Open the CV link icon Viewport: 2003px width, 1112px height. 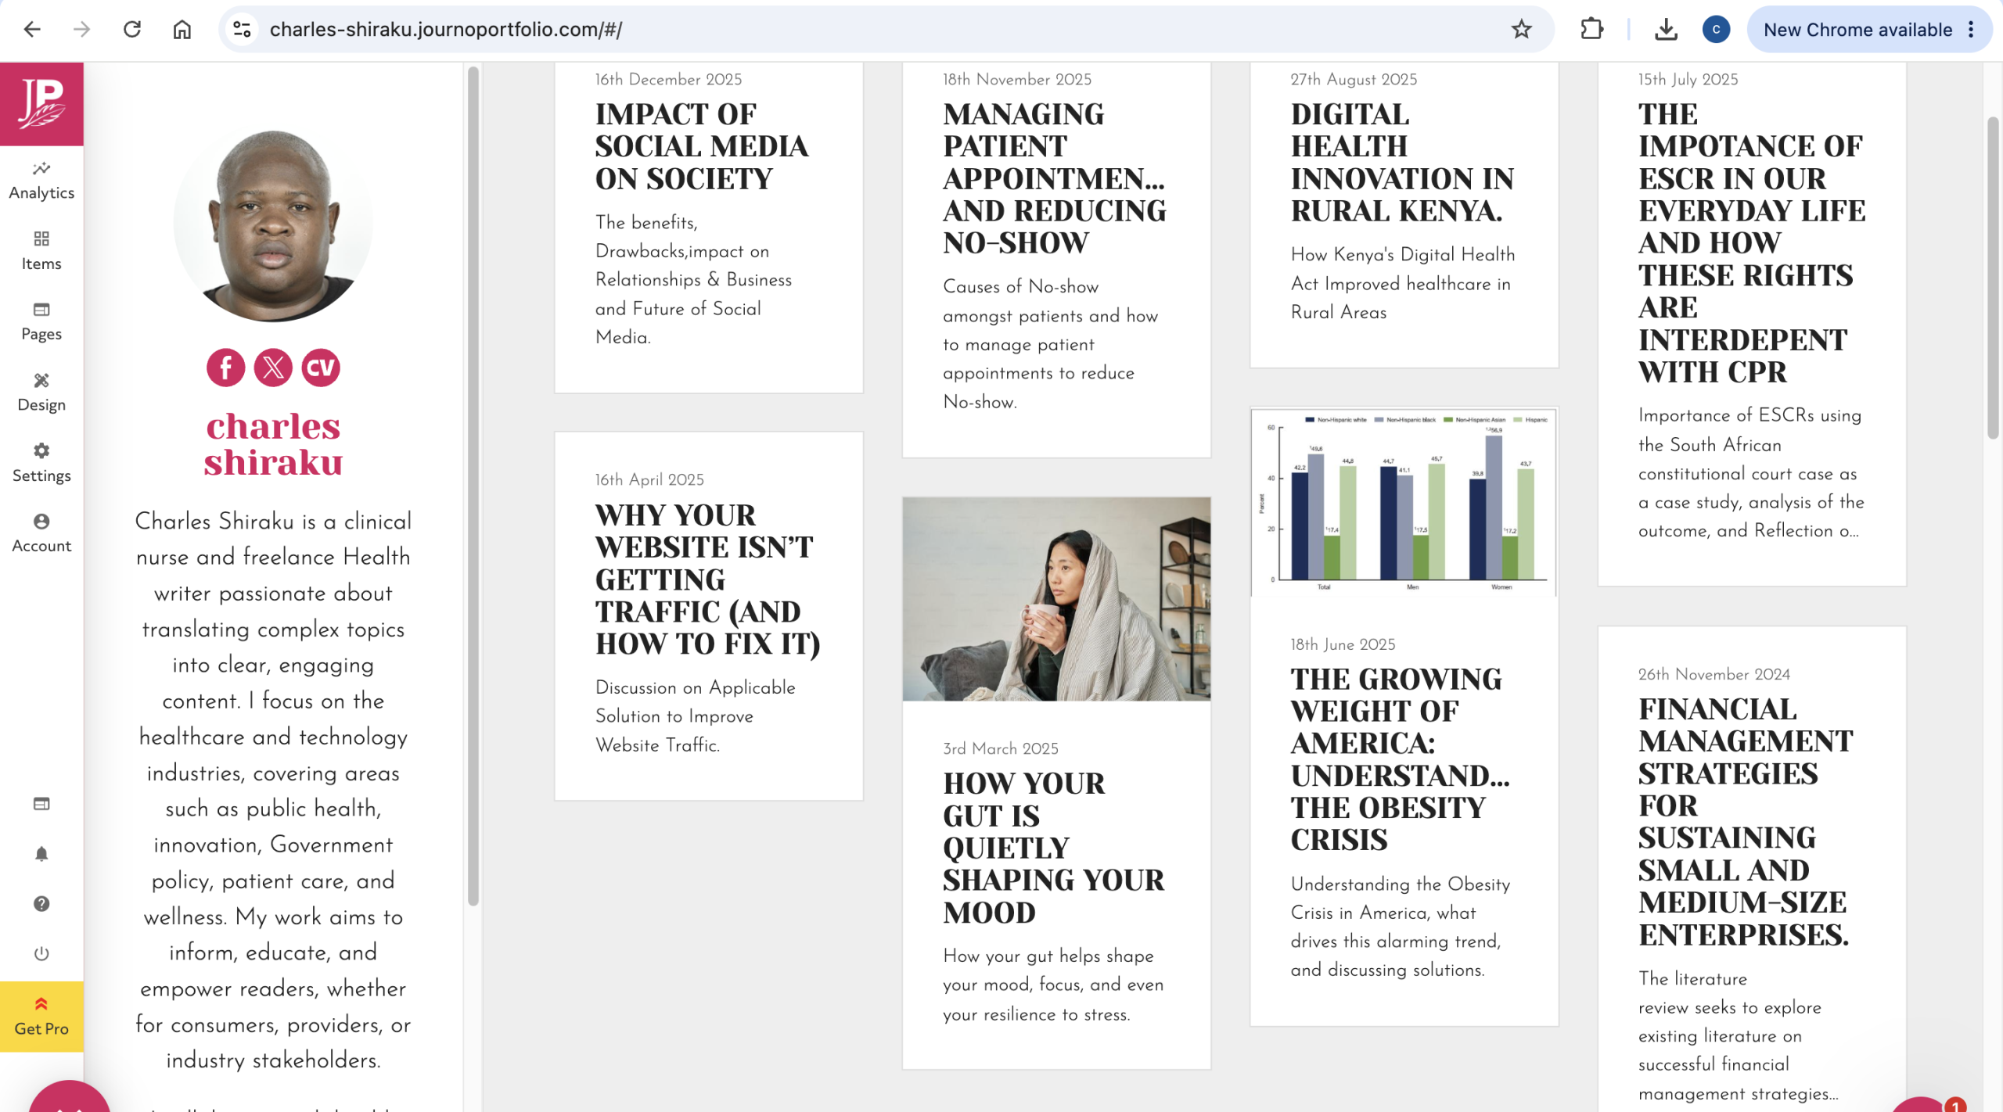[321, 368]
